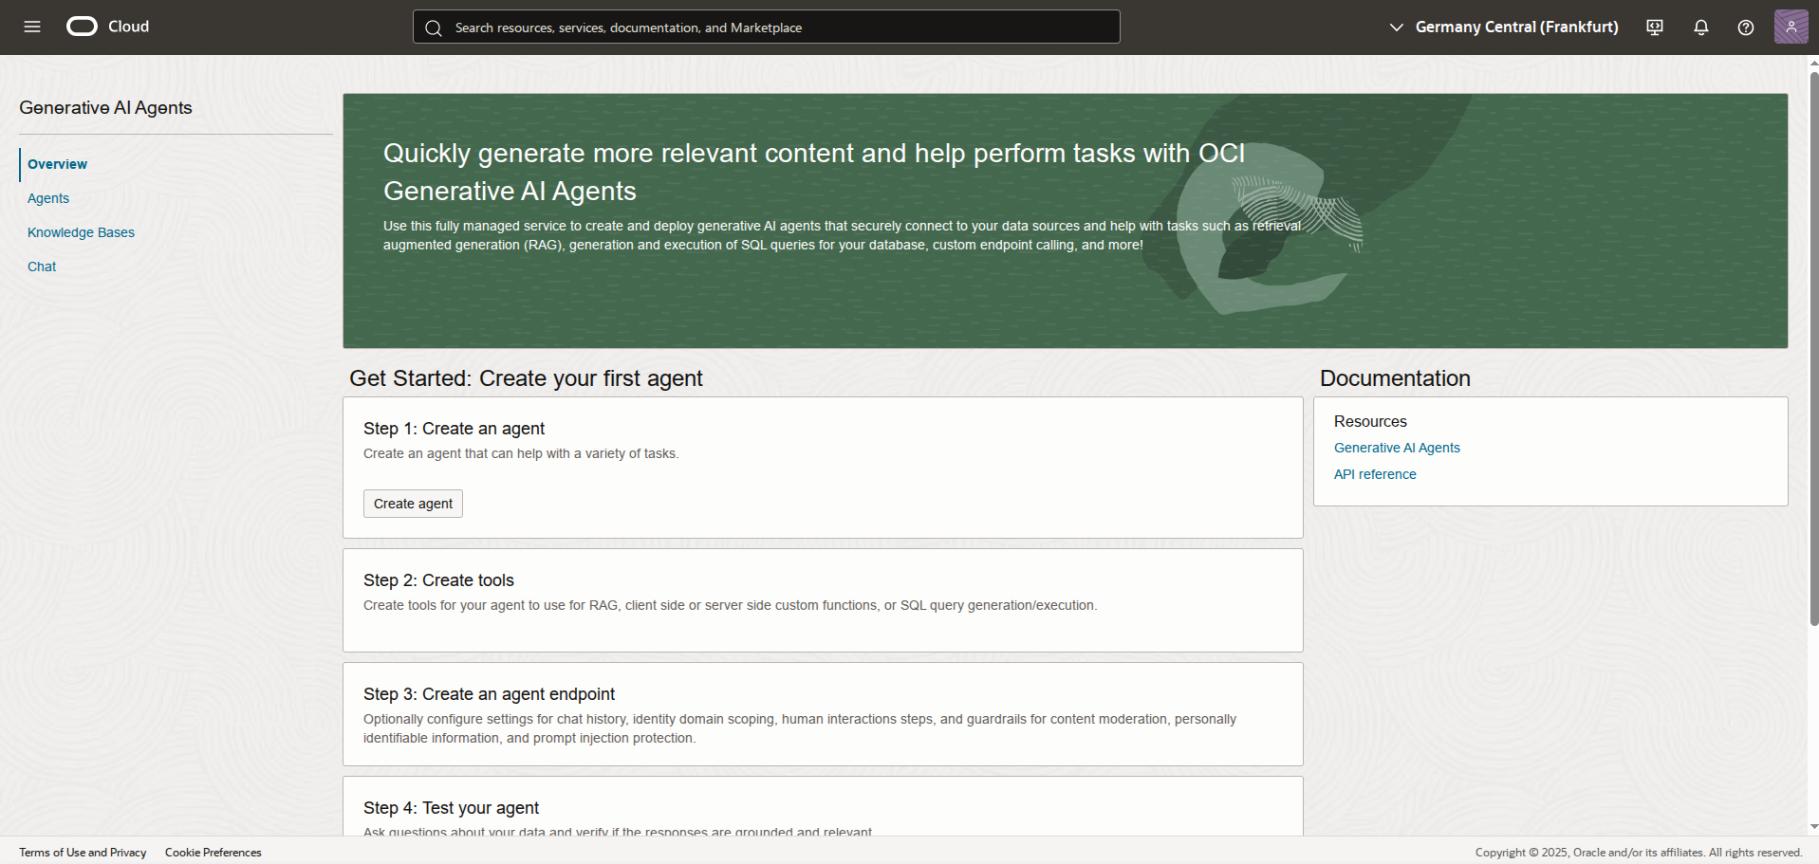Screen dimensions: 1819x864
Task: Click the Generative AI Agents sidebar title
Action: click(105, 108)
